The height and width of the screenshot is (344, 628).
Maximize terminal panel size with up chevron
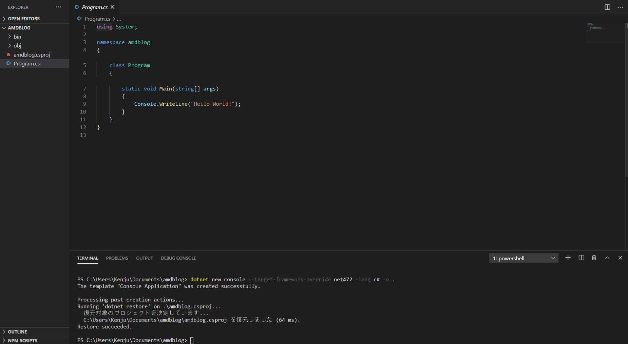click(607, 258)
